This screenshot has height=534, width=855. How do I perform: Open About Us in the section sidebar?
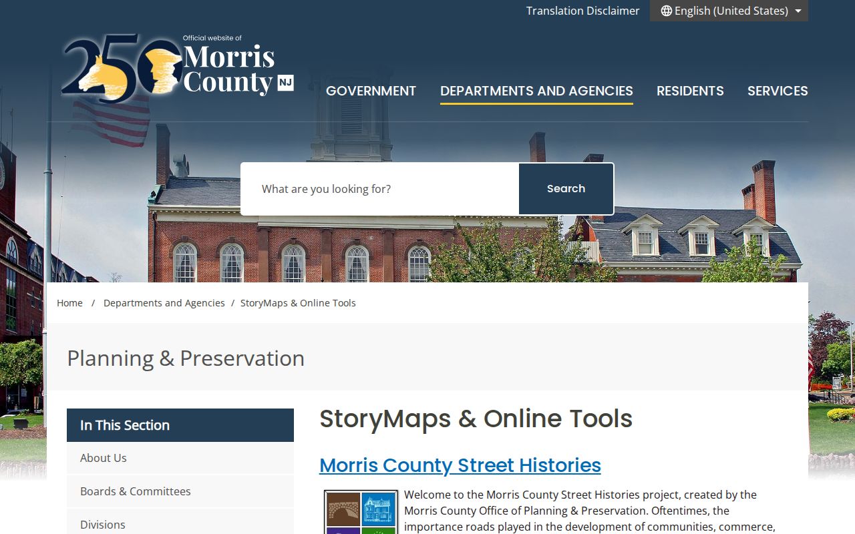[x=180, y=458]
